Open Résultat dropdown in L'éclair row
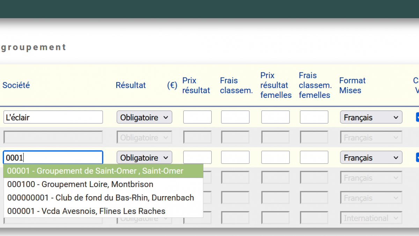419x236 pixels. [144, 117]
